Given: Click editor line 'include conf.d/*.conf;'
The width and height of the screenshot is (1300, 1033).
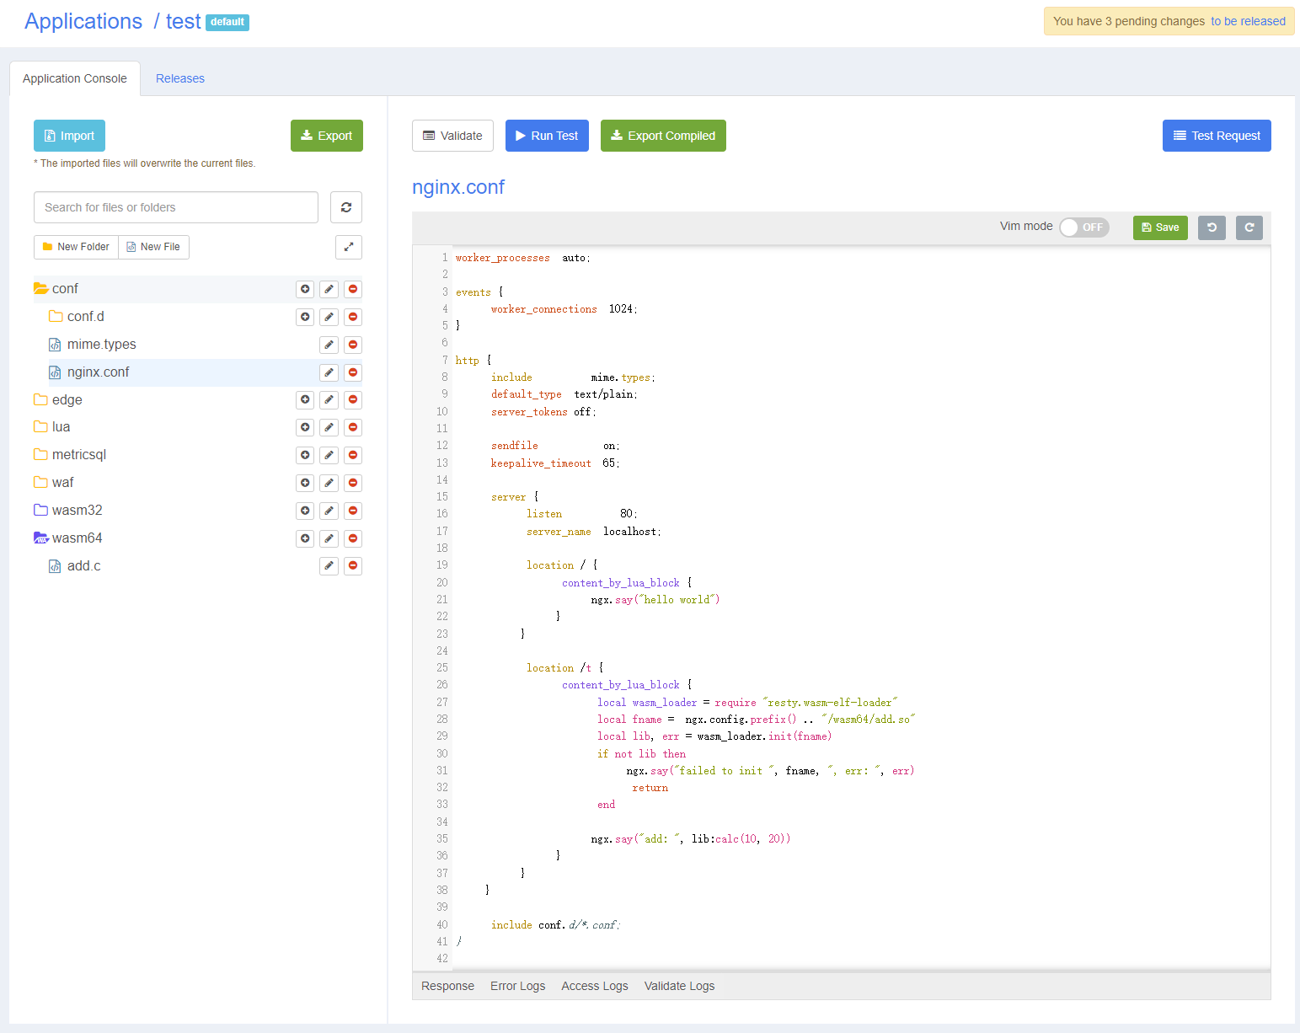Looking at the screenshot, I should click(555, 924).
